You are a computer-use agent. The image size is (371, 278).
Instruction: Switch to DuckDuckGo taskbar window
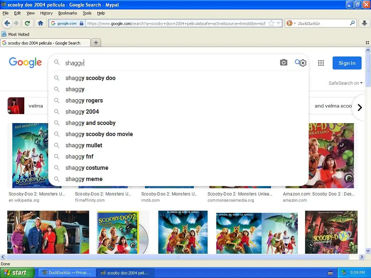point(67,273)
